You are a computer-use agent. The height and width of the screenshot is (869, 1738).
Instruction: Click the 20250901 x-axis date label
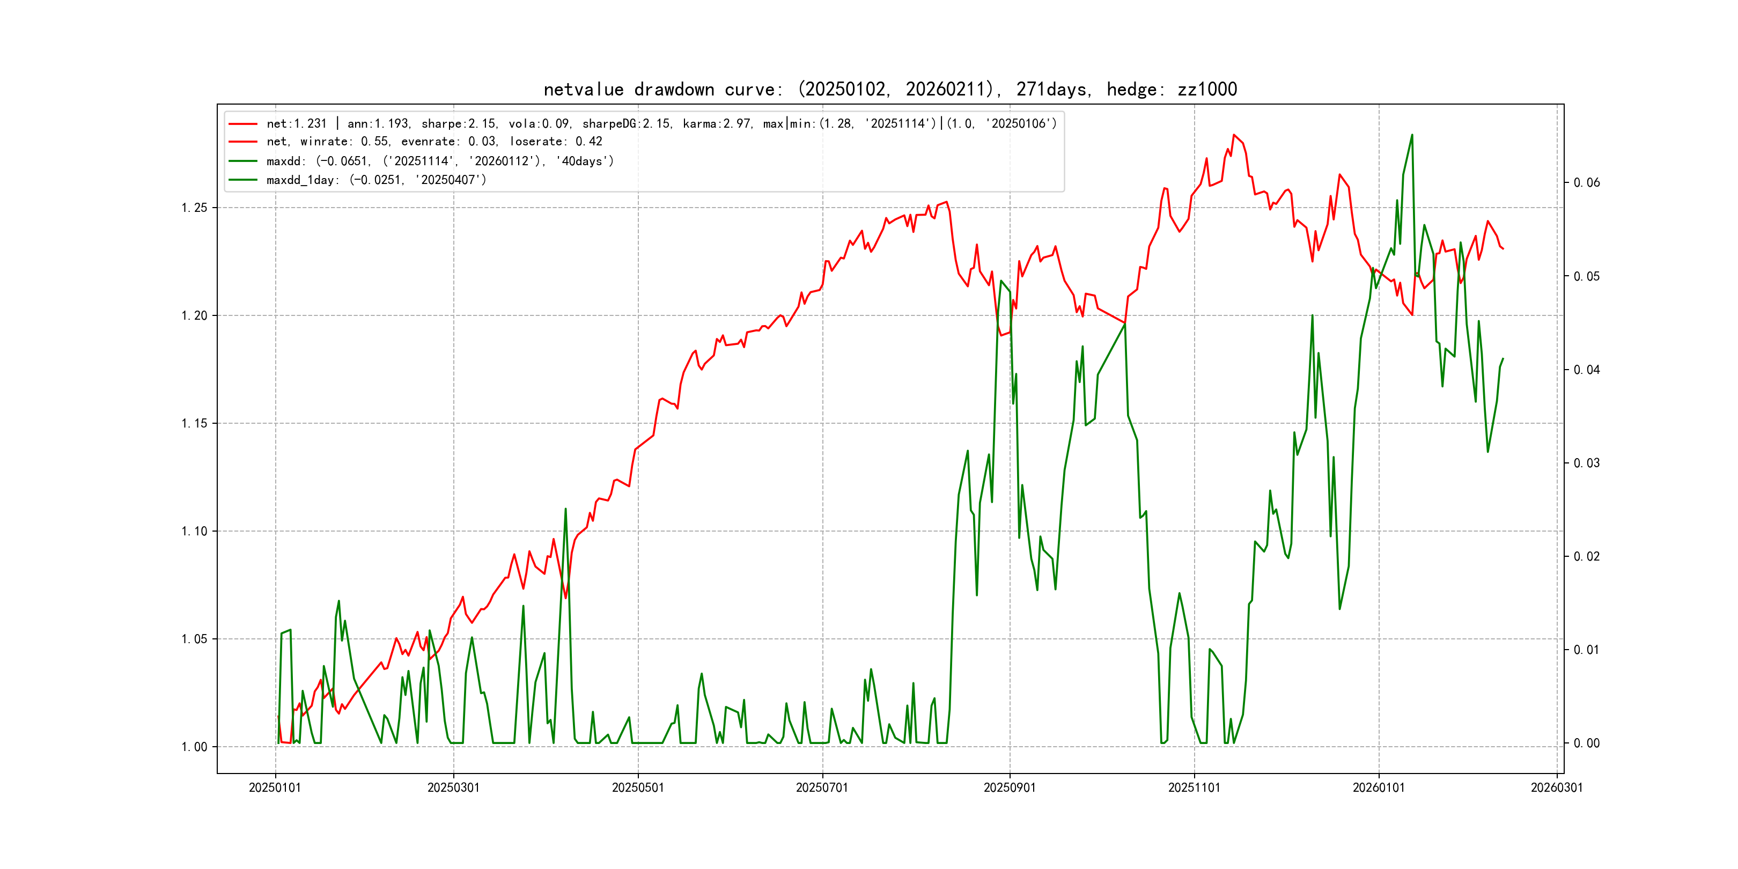[1010, 788]
